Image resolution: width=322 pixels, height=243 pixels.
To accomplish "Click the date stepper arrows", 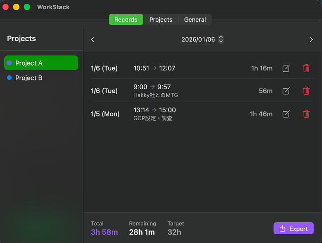I will pyautogui.click(x=221, y=39).
